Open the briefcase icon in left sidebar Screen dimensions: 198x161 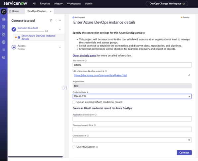point(4,19)
